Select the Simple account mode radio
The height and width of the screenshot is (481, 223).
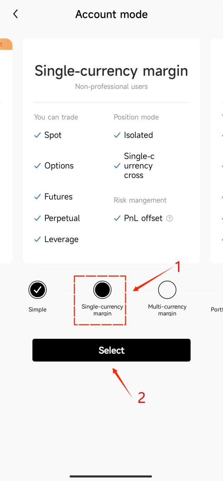click(x=38, y=290)
